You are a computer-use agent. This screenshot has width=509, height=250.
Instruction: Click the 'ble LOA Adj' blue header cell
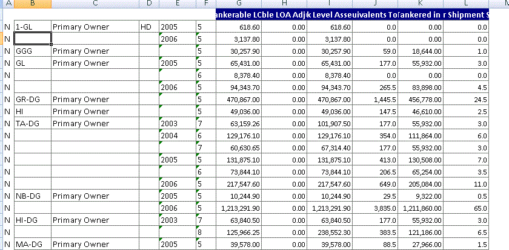284,14
